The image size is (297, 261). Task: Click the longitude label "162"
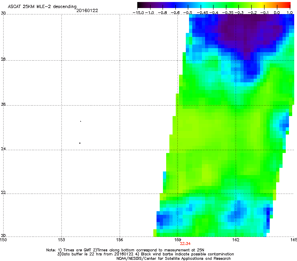click(x=236, y=240)
